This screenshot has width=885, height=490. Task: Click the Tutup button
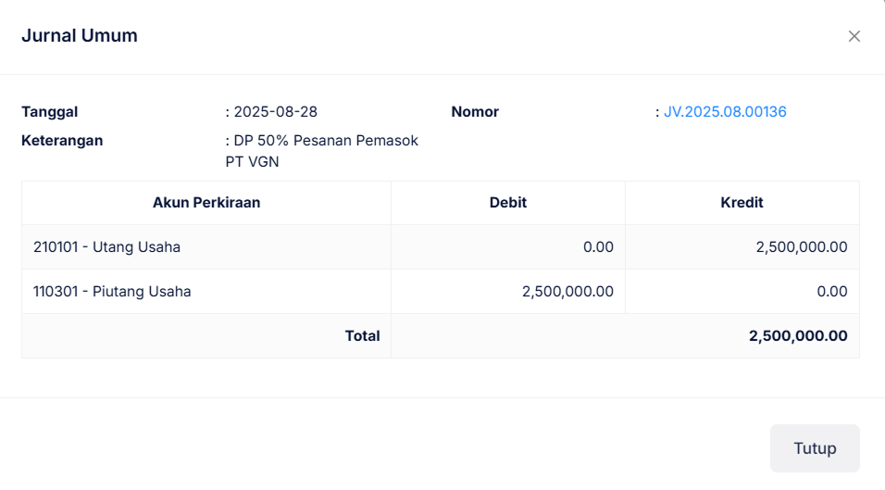coord(815,448)
